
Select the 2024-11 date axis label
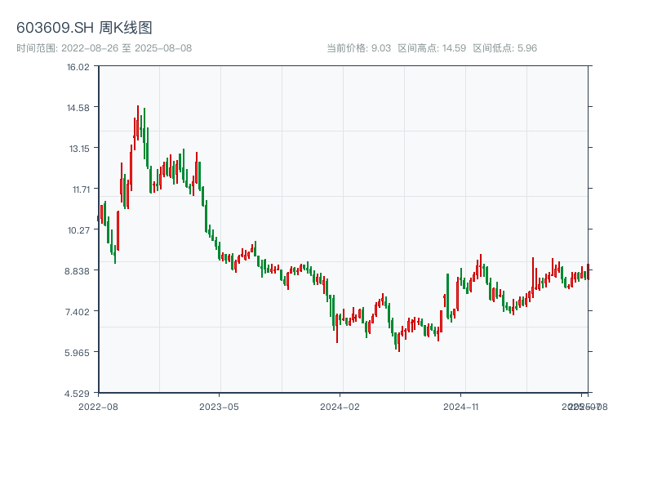462,406
